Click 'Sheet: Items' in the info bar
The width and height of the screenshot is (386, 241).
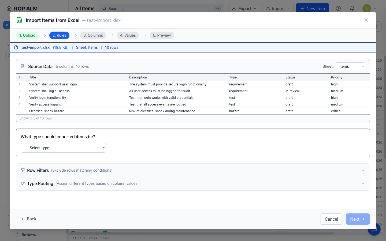click(x=87, y=47)
